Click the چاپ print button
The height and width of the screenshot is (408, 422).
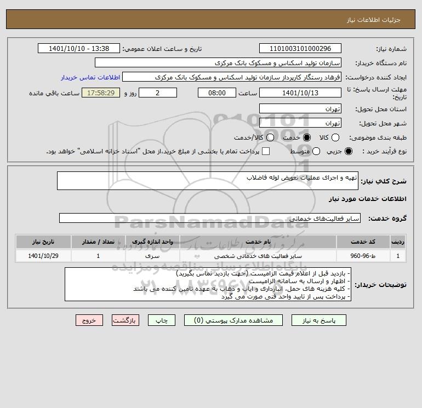pos(162,320)
